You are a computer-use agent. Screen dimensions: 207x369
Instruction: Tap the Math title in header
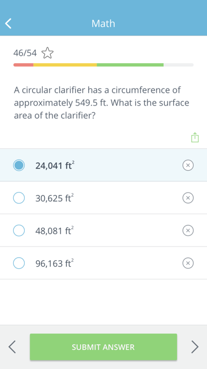[x=103, y=23]
